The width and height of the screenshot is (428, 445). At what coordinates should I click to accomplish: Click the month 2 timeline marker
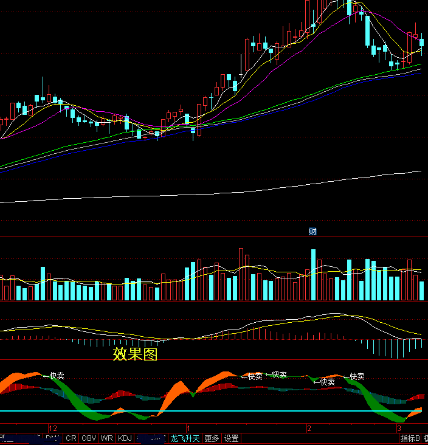[x=309, y=428]
